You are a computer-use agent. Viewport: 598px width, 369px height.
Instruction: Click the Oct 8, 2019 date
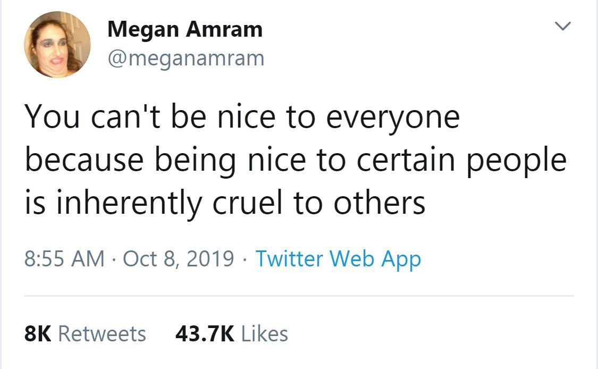point(179,258)
